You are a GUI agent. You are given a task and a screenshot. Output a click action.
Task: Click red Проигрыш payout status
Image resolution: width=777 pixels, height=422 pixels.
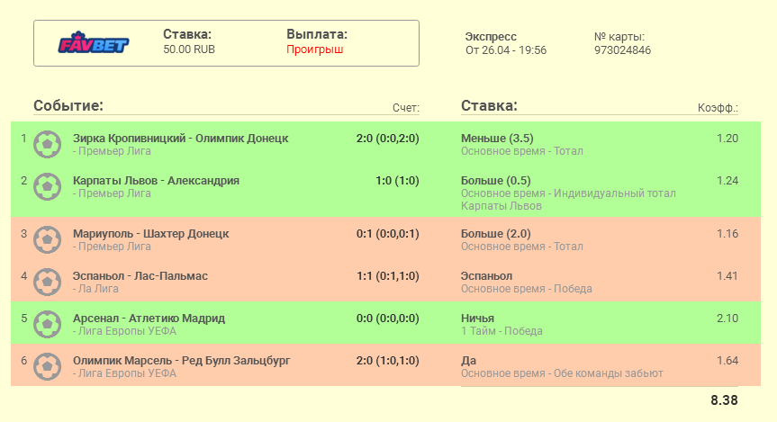coord(314,49)
